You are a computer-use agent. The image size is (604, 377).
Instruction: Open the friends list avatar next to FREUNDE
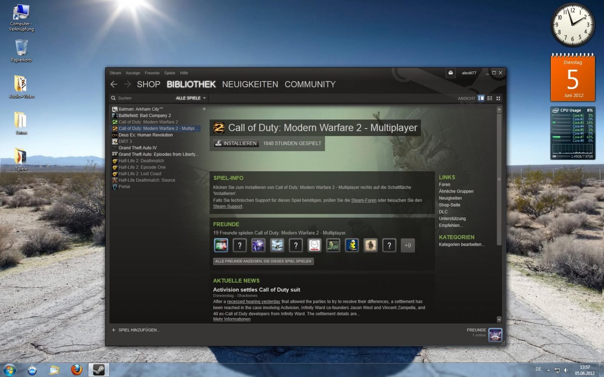(x=495, y=335)
